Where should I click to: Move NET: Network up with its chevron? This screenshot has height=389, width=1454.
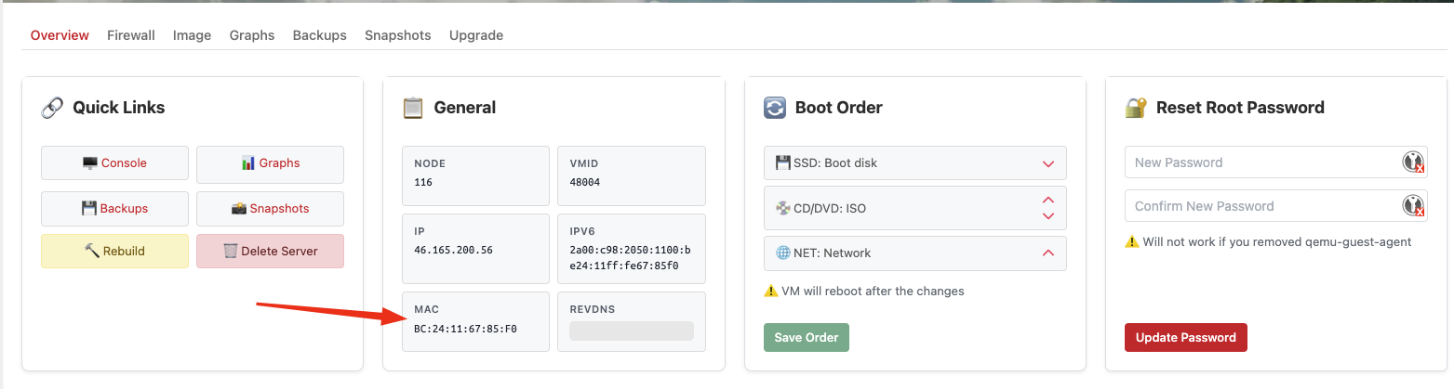click(x=1048, y=253)
